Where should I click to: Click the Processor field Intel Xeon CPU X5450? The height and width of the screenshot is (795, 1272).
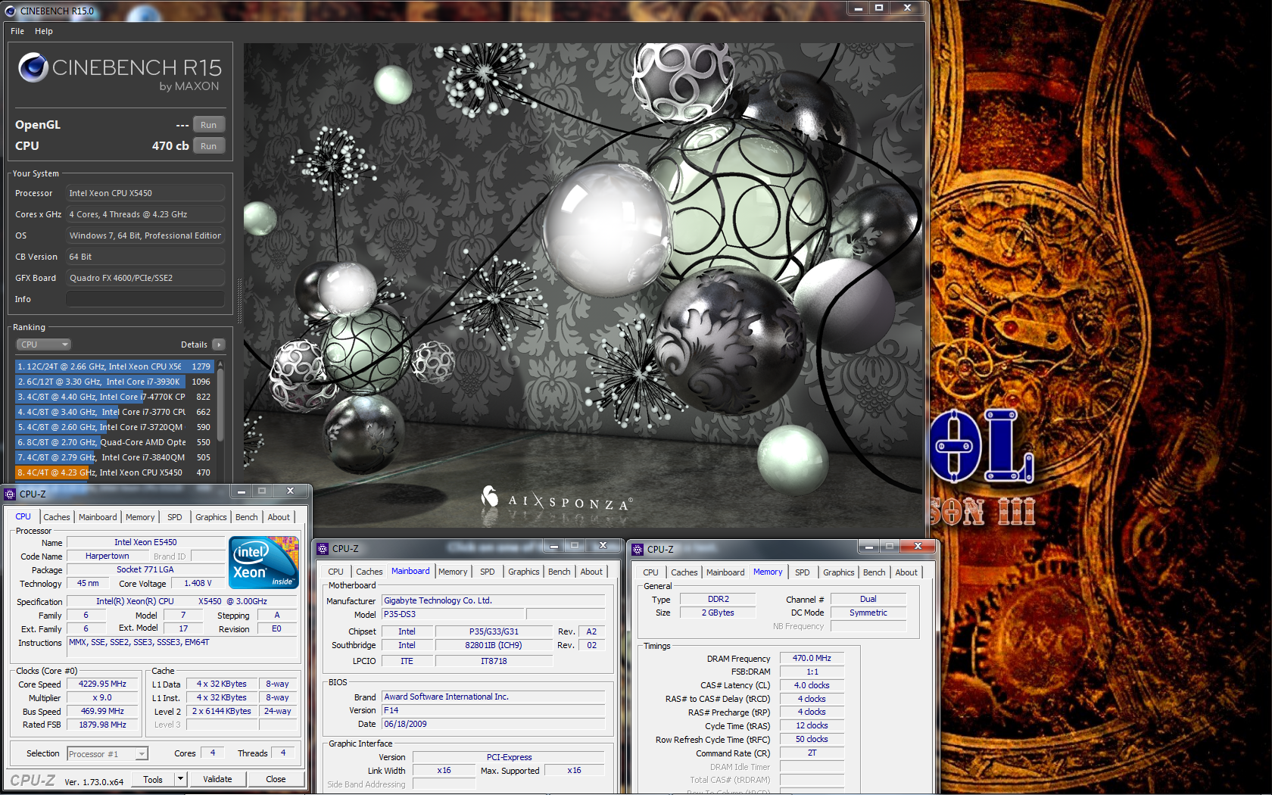[x=145, y=193]
